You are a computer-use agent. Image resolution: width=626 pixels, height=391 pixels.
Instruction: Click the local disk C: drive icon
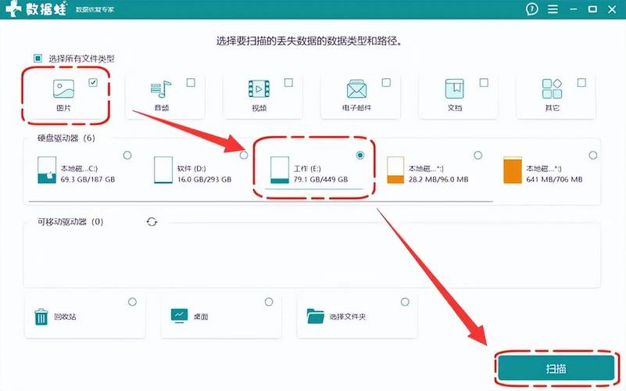[x=47, y=170]
